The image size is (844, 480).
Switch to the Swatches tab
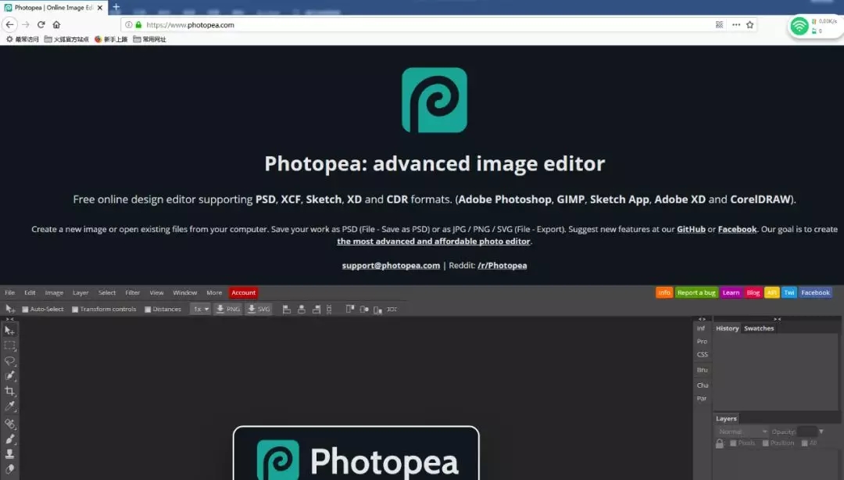(x=758, y=328)
